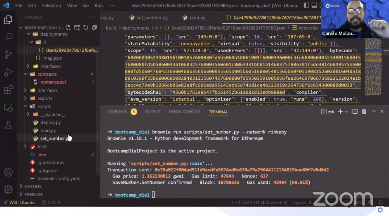Open the Run menu
This screenshot has height=216, width=389.
99,6
